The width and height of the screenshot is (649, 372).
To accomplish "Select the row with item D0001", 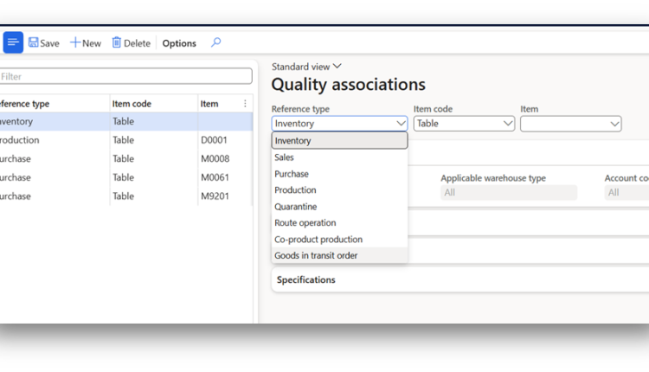I will click(212, 140).
